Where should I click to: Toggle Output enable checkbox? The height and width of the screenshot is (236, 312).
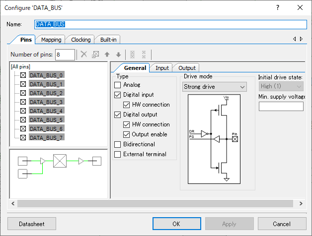tap(126, 134)
